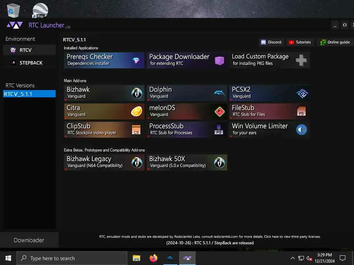Screen dimensions: 354x265
Task: Launch Bizhawk Legacy N64 Compatibility
Action: pos(104,163)
